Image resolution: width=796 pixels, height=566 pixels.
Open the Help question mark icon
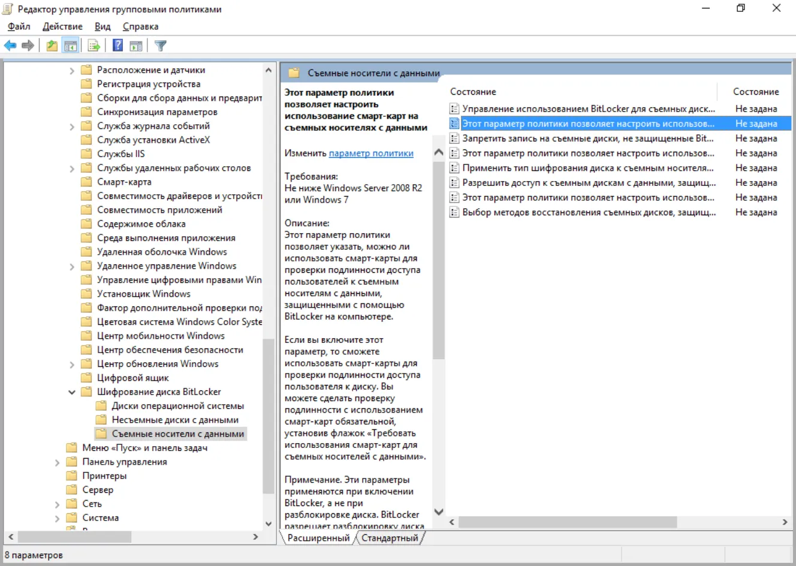[118, 46]
